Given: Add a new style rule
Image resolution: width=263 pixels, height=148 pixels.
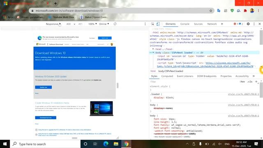Looking at the screenshot, I should tap(256, 82).
